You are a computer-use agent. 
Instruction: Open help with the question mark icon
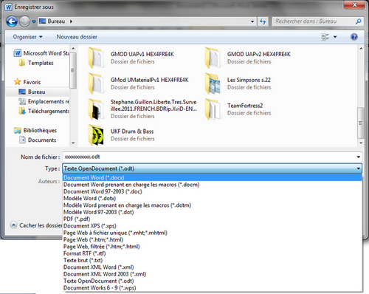354,37
